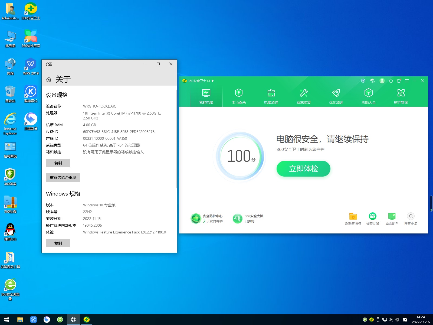Go to 优化加速 tab
The height and width of the screenshot is (325, 433).
336,97
